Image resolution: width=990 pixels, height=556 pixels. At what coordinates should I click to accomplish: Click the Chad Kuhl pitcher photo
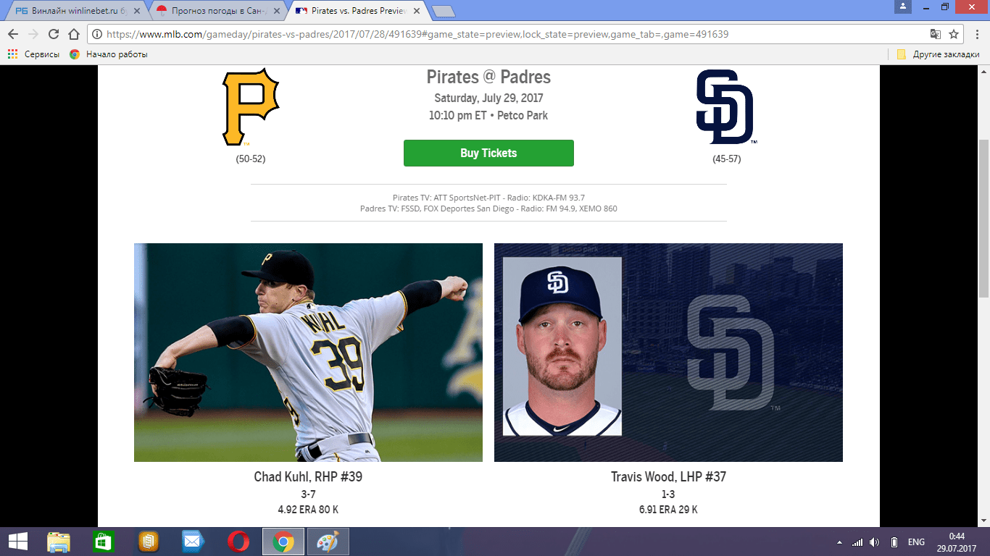pyautogui.click(x=308, y=353)
